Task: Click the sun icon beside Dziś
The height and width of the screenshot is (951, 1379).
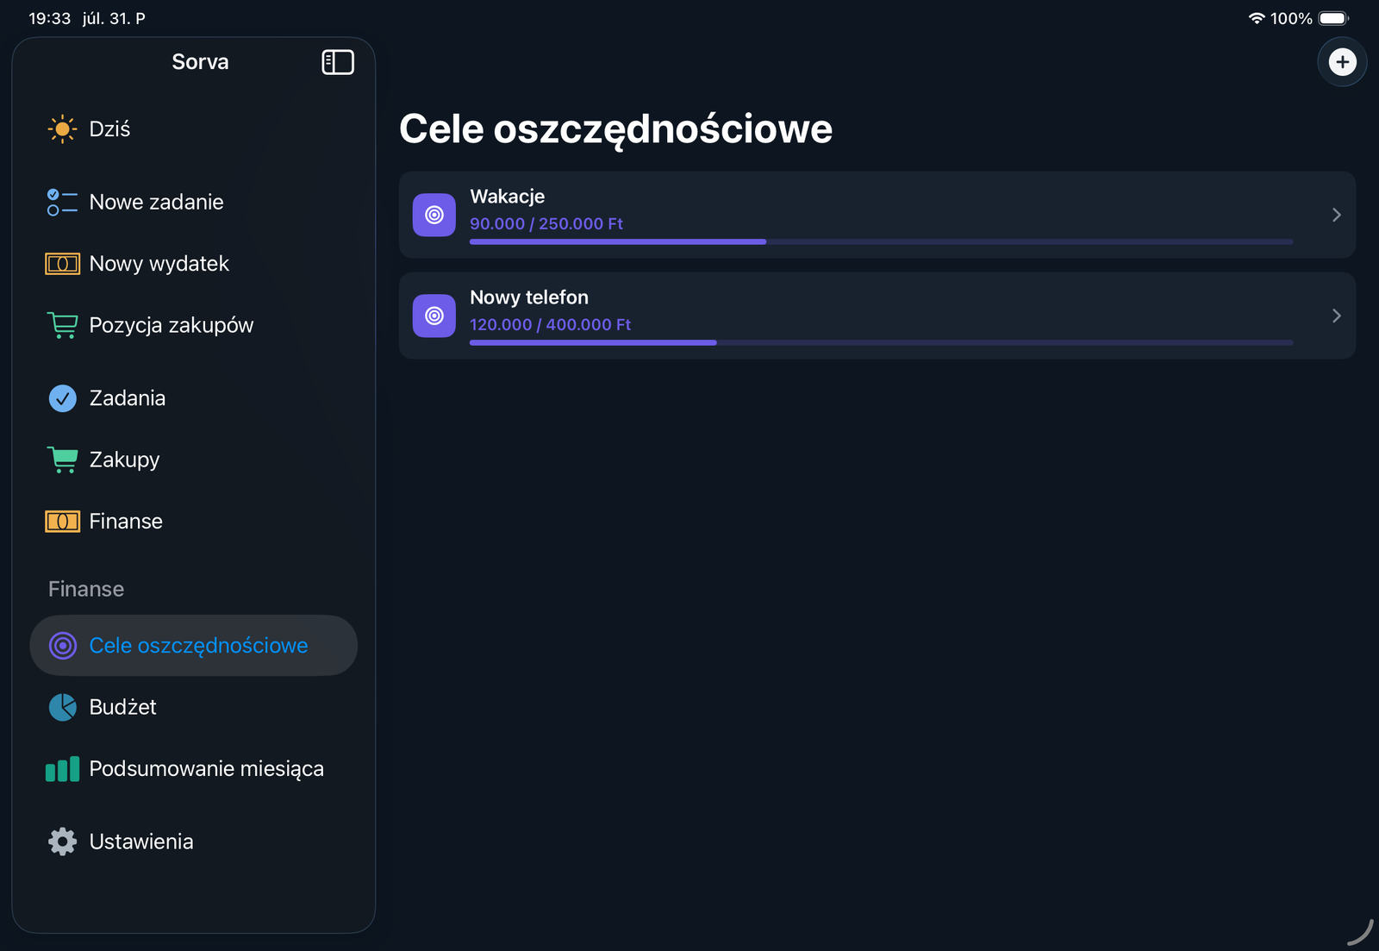Action: [x=62, y=129]
